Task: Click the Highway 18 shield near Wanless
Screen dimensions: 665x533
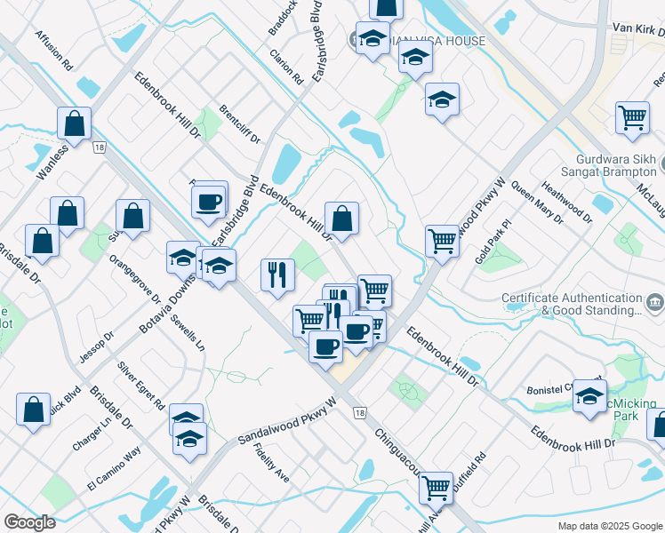Action: click(99, 147)
